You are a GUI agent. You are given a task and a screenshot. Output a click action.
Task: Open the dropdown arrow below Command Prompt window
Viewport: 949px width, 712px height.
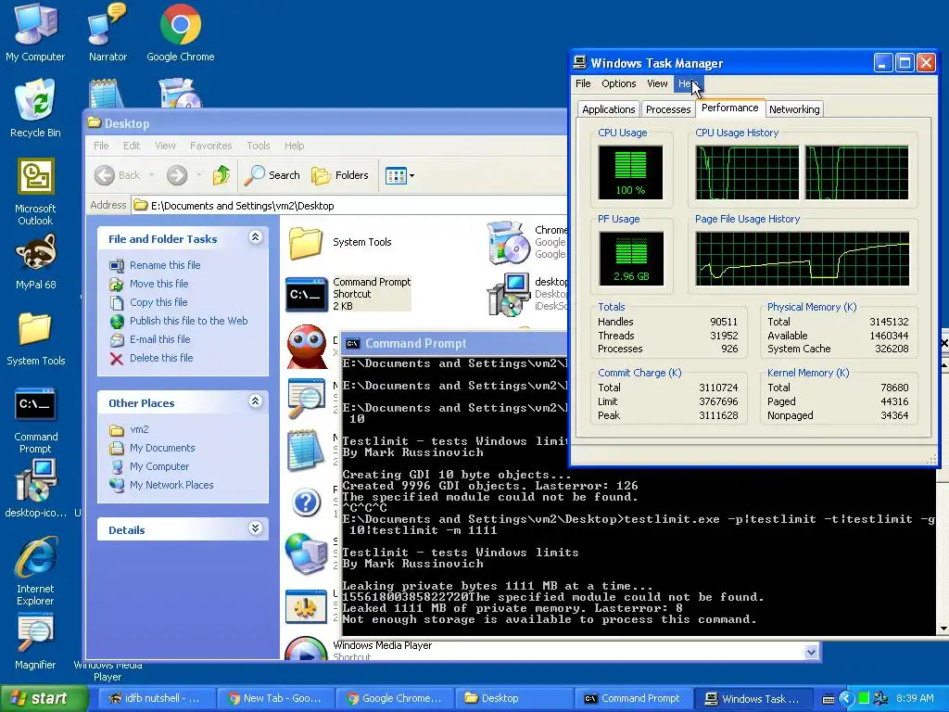click(812, 652)
